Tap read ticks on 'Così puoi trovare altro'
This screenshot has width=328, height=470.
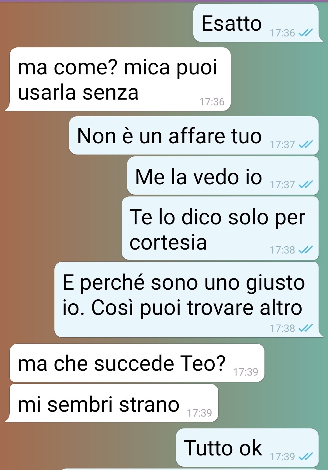point(305,328)
